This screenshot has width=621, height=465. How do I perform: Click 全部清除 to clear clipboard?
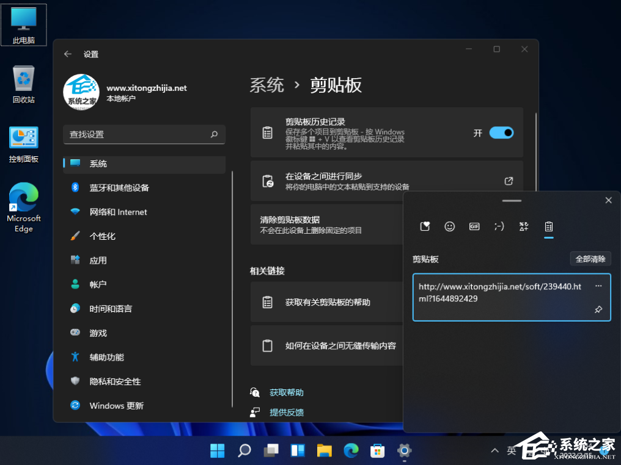[590, 259]
